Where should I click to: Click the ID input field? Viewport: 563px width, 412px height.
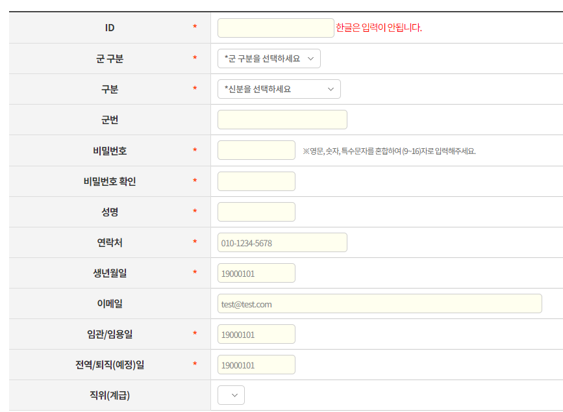click(275, 28)
